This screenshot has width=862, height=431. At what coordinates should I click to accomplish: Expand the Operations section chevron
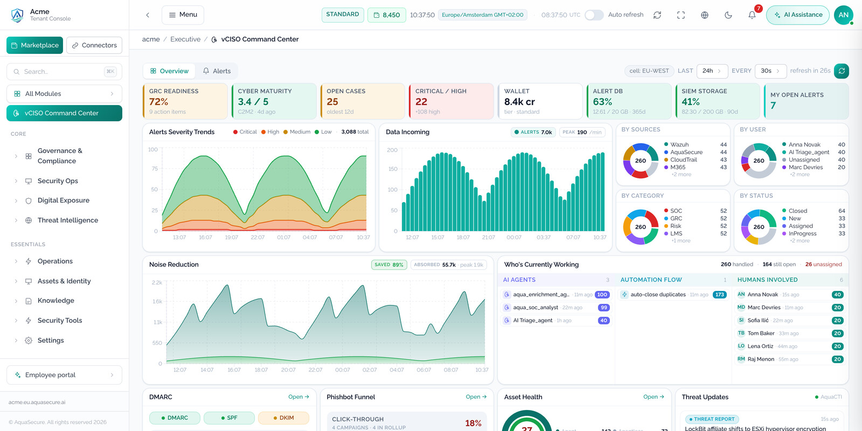pyautogui.click(x=16, y=261)
